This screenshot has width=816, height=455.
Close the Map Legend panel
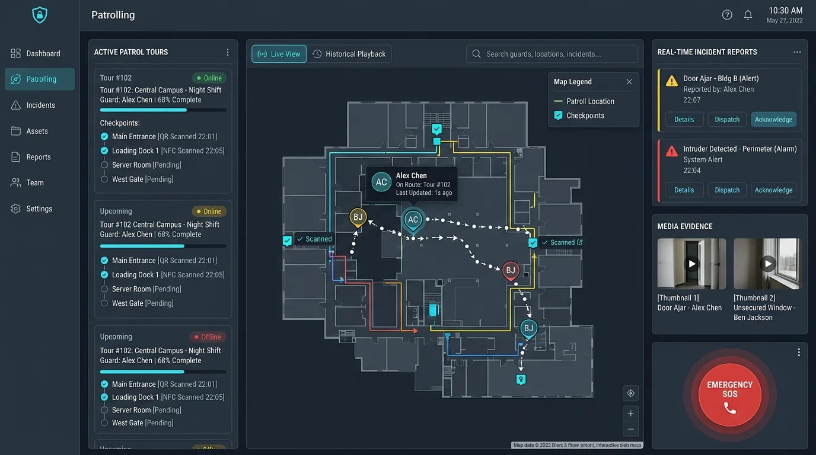tap(629, 82)
